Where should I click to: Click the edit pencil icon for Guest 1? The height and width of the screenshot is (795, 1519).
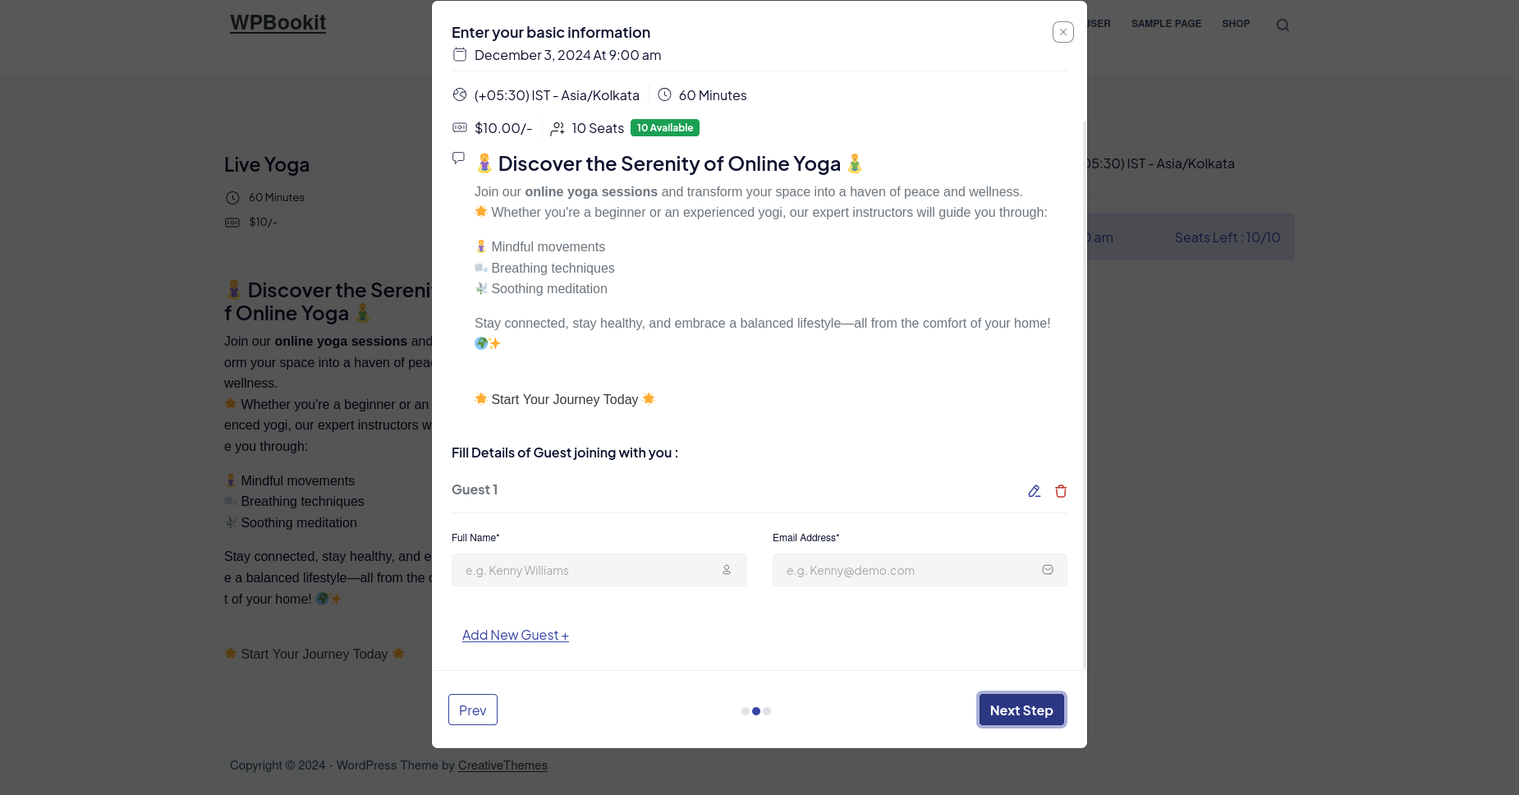click(1034, 491)
